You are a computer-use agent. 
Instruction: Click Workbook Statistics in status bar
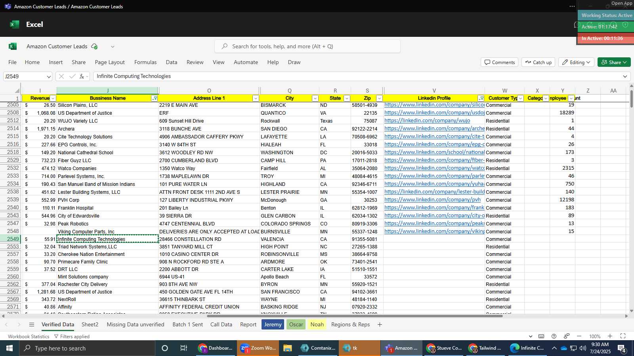click(29, 337)
